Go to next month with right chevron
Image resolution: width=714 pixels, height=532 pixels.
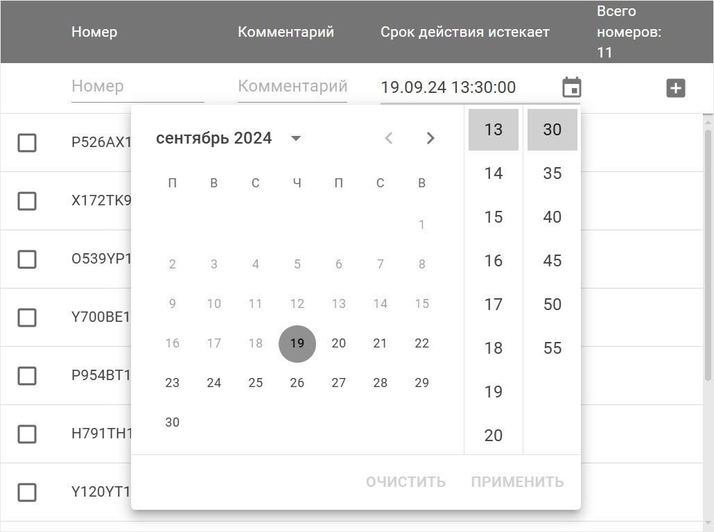click(x=430, y=138)
